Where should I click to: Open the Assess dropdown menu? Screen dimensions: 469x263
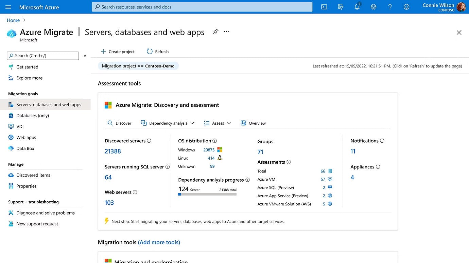[x=217, y=123]
